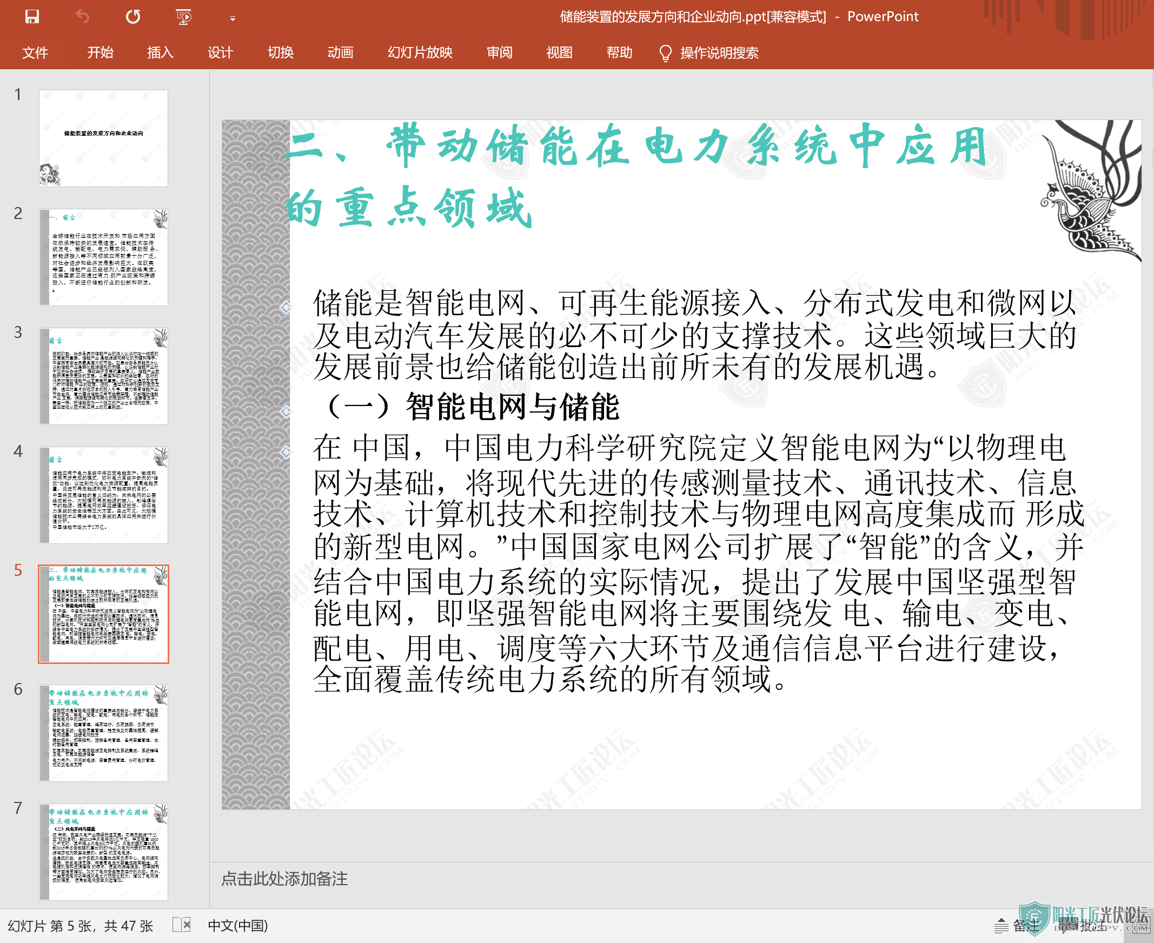Click 点击此处添加备注 notes area

(284, 878)
